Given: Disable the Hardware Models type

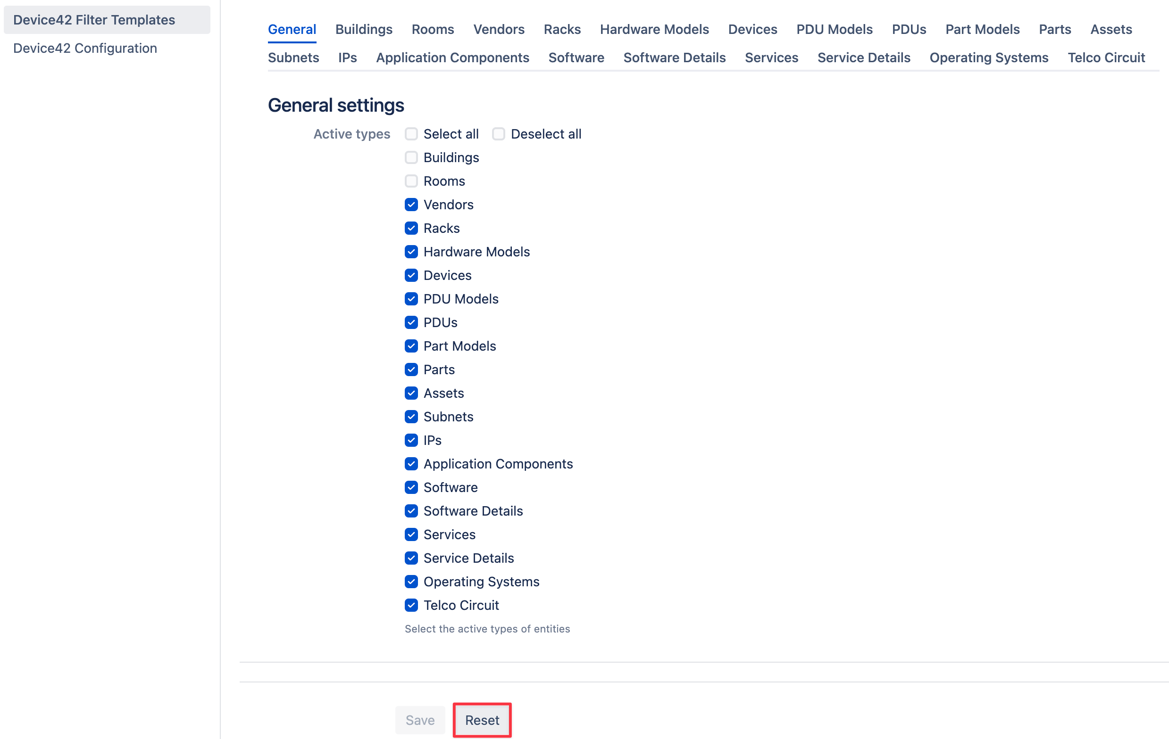Looking at the screenshot, I should [411, 252].
